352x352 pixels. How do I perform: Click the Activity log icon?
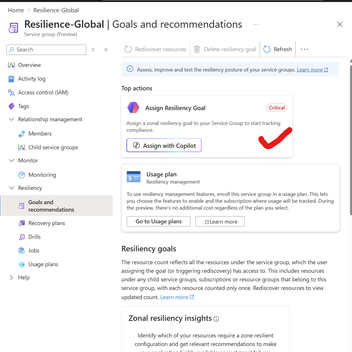coord(11,79)
